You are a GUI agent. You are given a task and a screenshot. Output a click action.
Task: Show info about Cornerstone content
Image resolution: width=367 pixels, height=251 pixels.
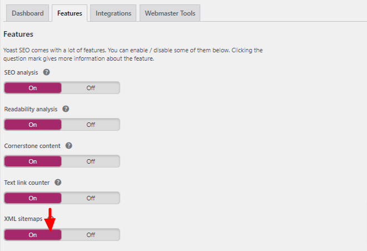69,146
